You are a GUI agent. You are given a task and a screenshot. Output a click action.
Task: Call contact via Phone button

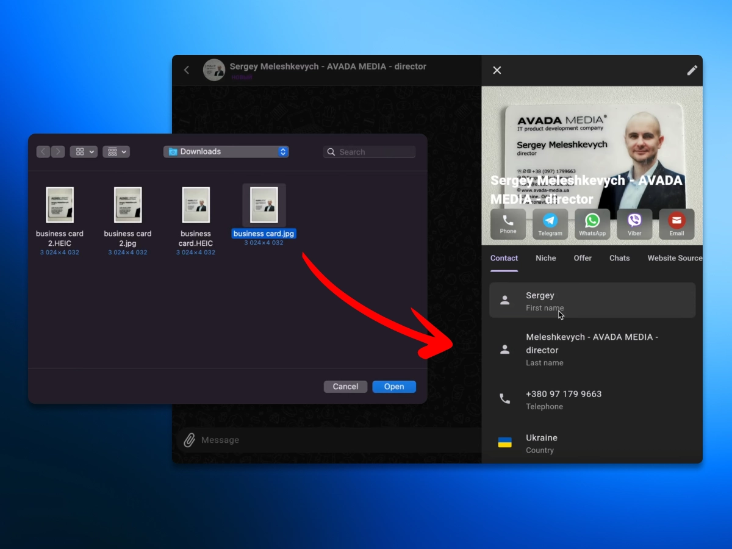pos(508,224)
